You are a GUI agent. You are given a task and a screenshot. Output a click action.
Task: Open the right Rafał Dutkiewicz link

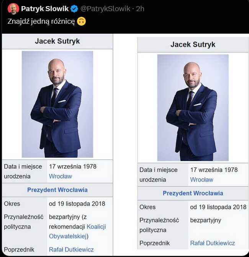tap(213, 243)
